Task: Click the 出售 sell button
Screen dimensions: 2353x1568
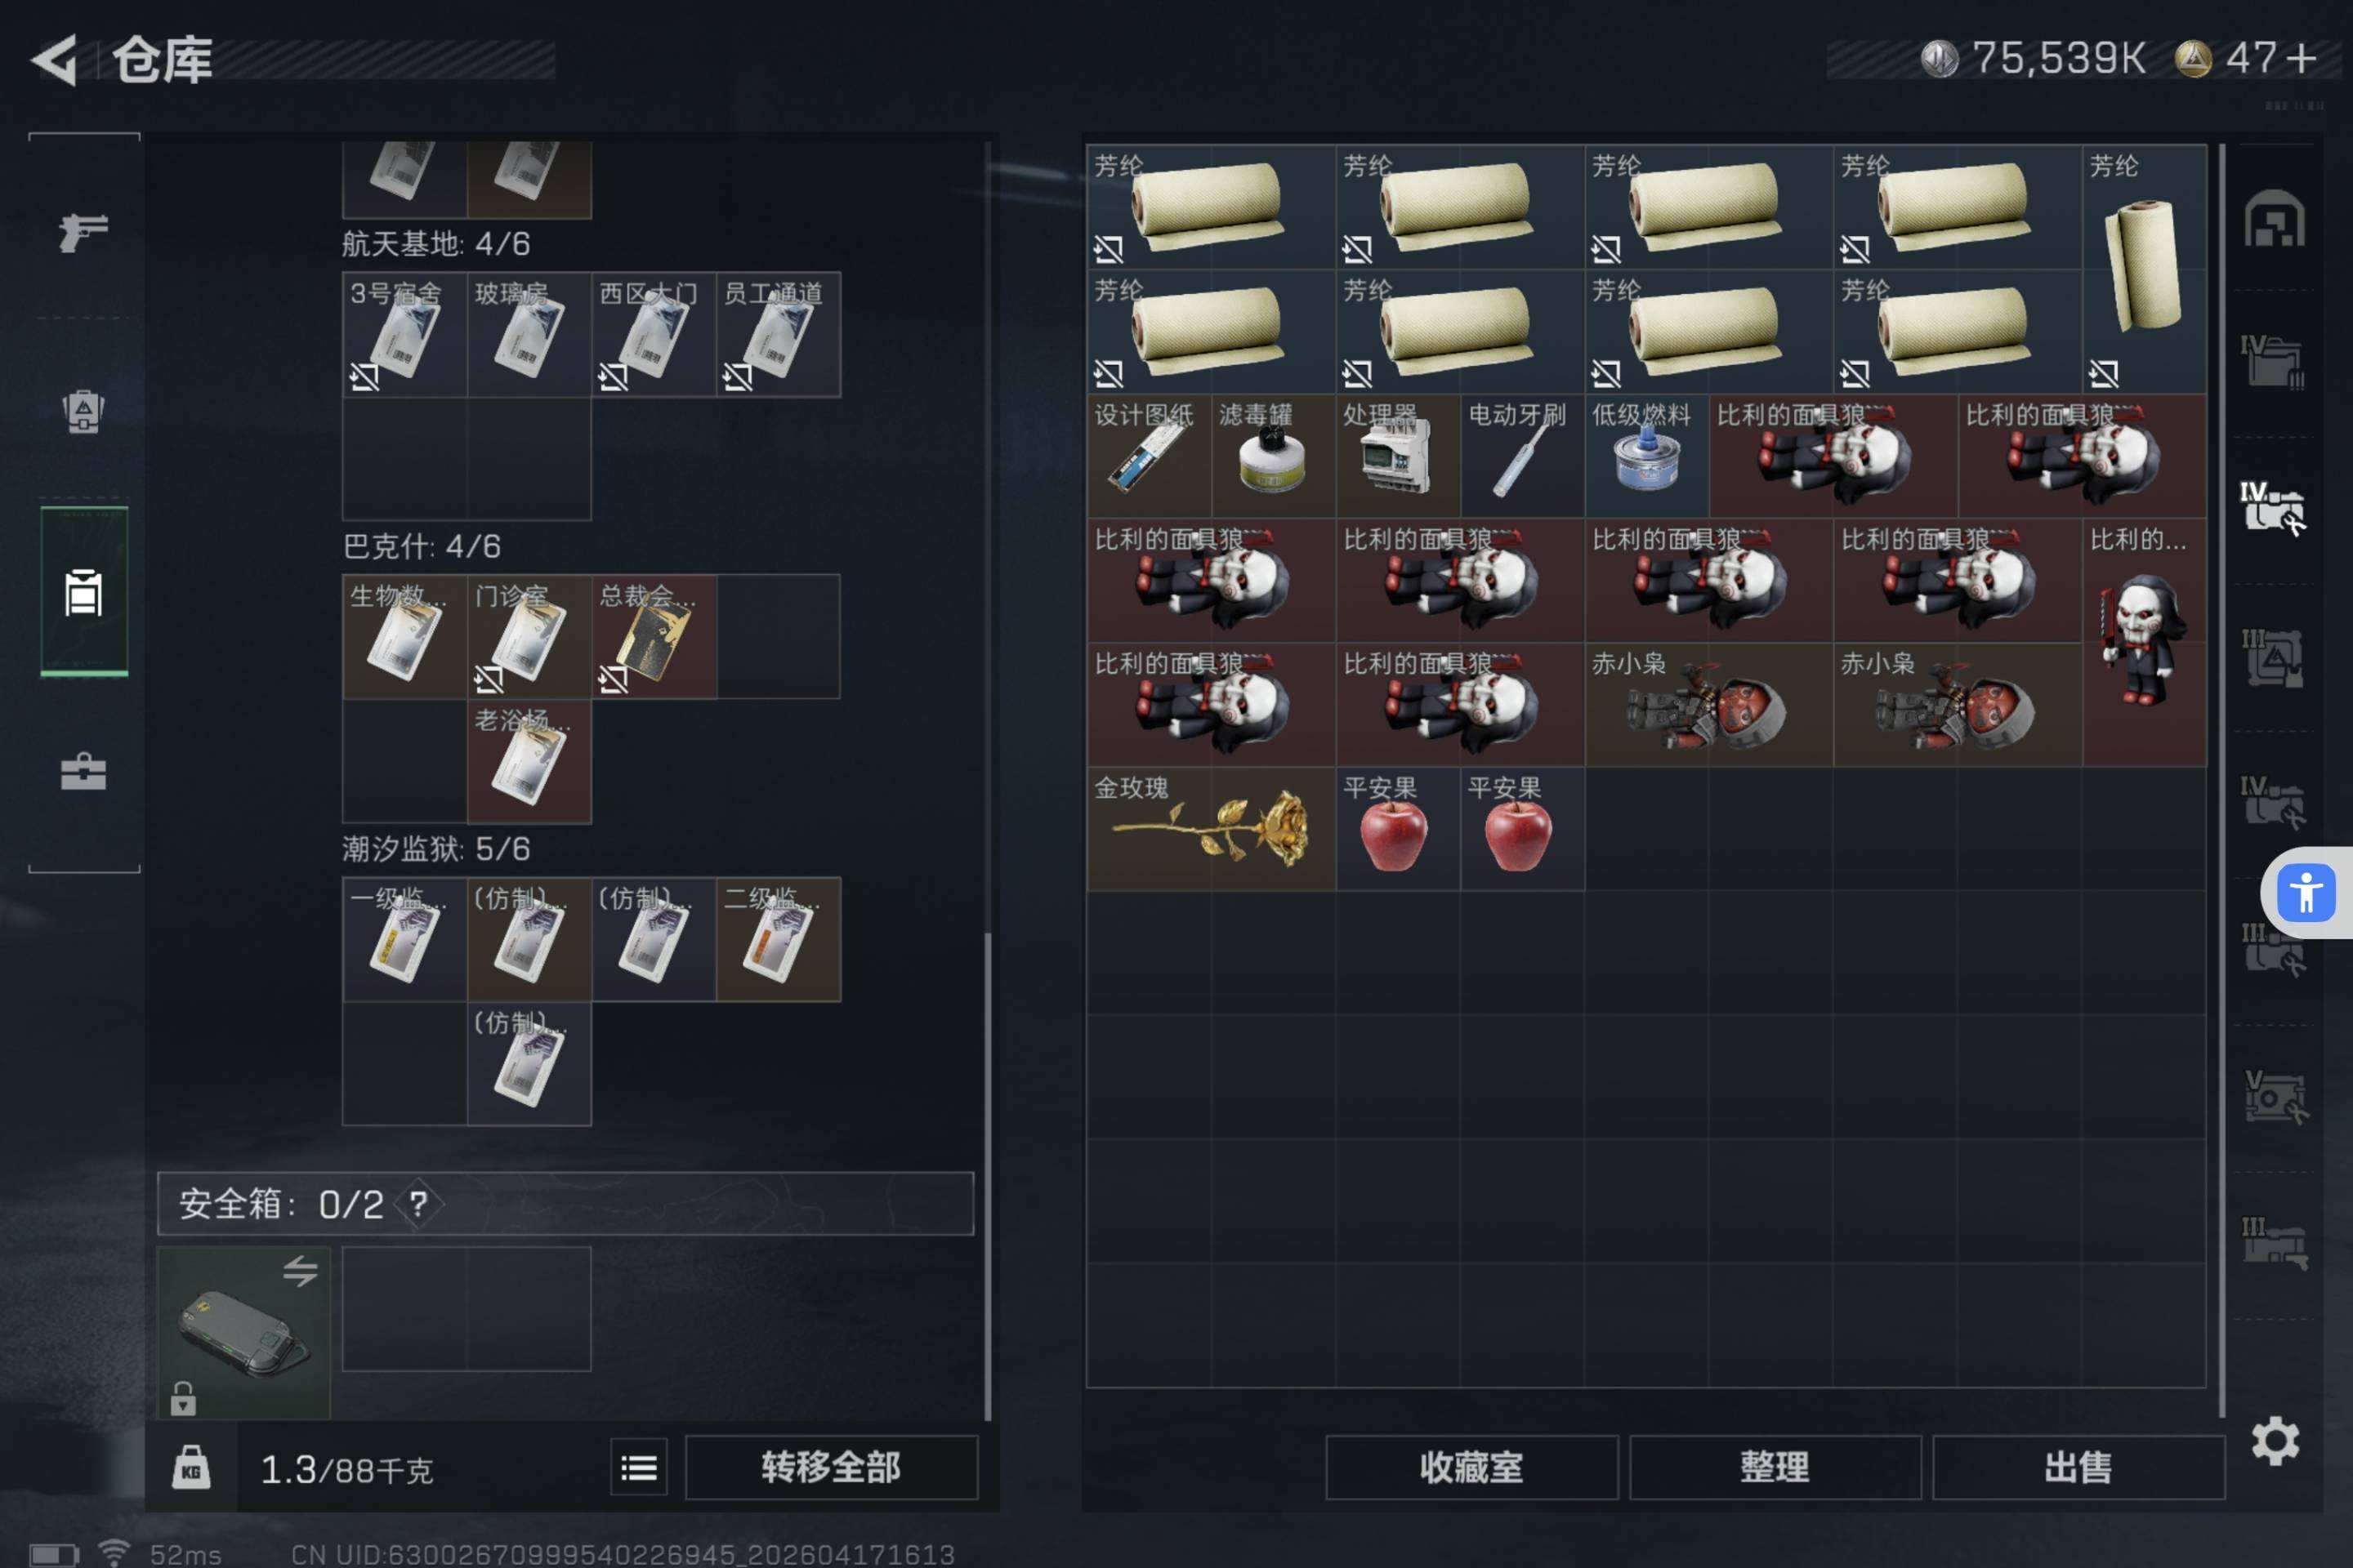Action: (x=2078, y=1467)
